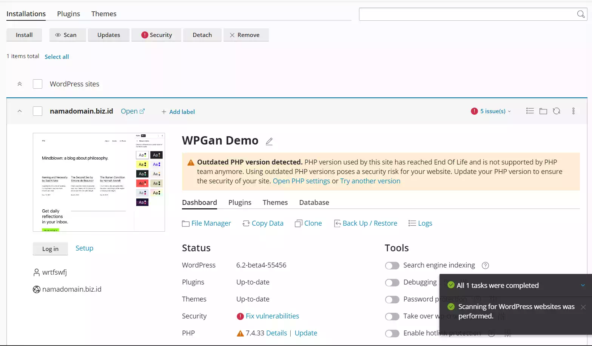Open the site's Plugins tab beside Dashboard
592x346 pixels.
point(240,203)
